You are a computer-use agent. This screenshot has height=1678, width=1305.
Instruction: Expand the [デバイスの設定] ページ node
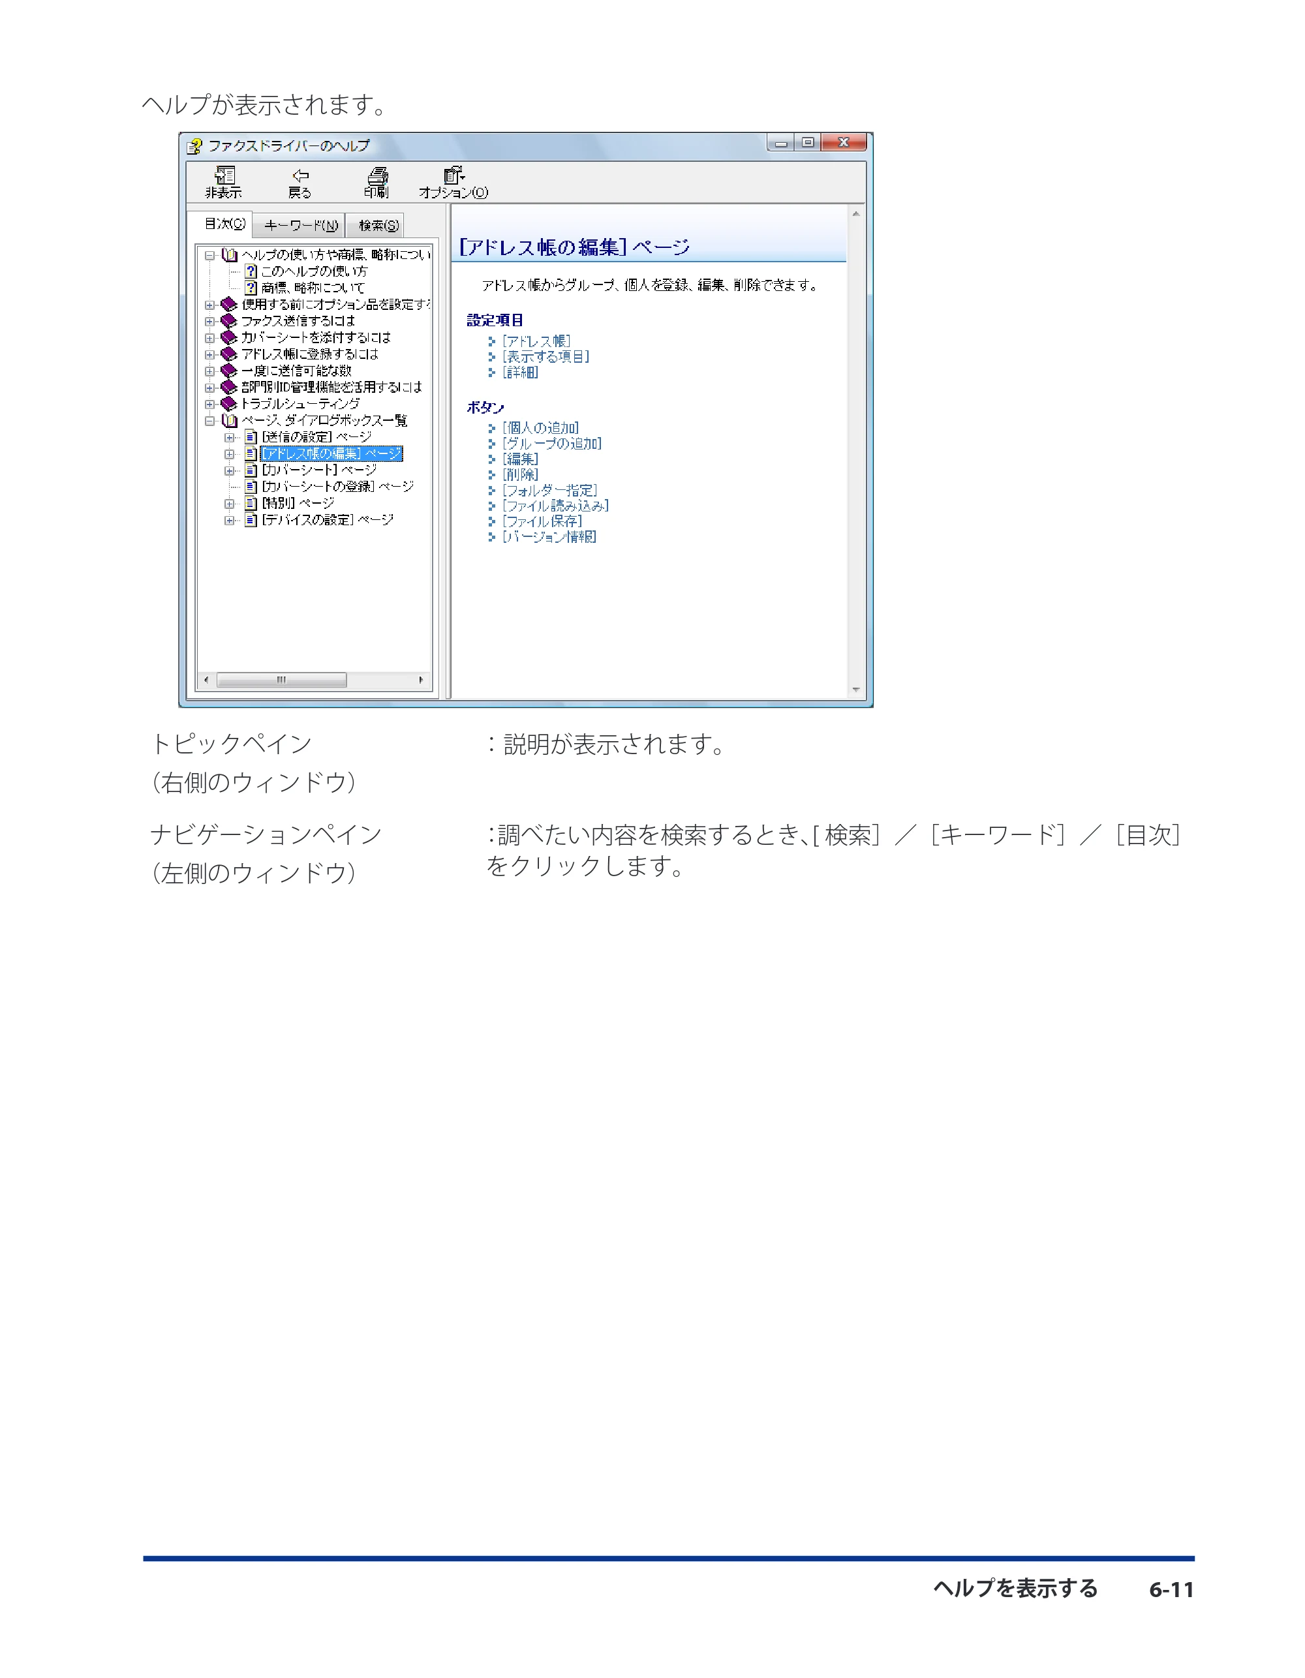click(229, 520)
